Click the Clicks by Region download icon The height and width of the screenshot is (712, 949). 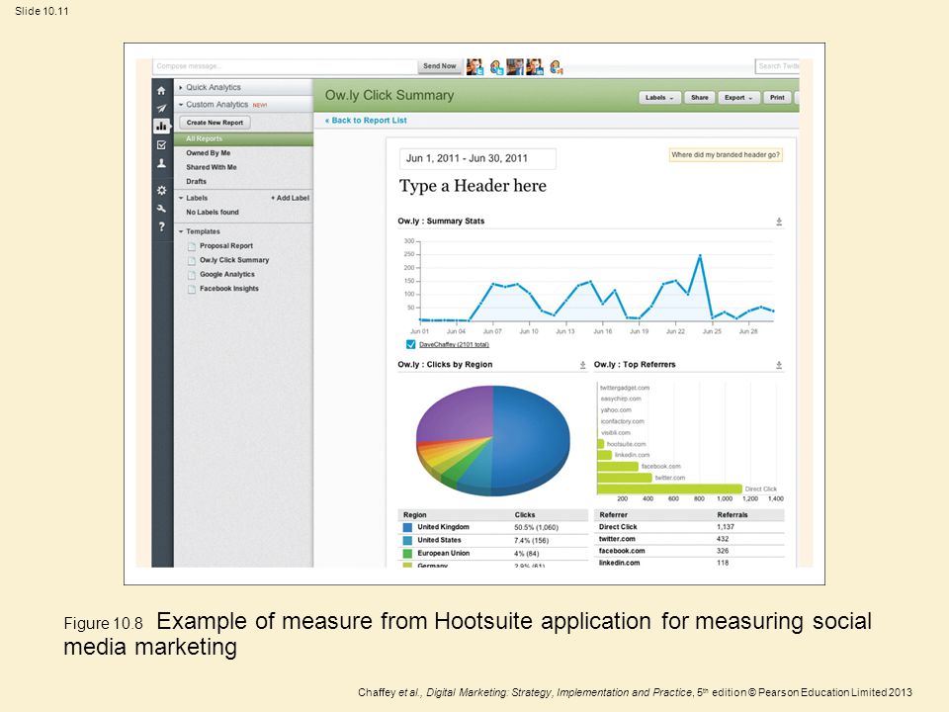582,365
